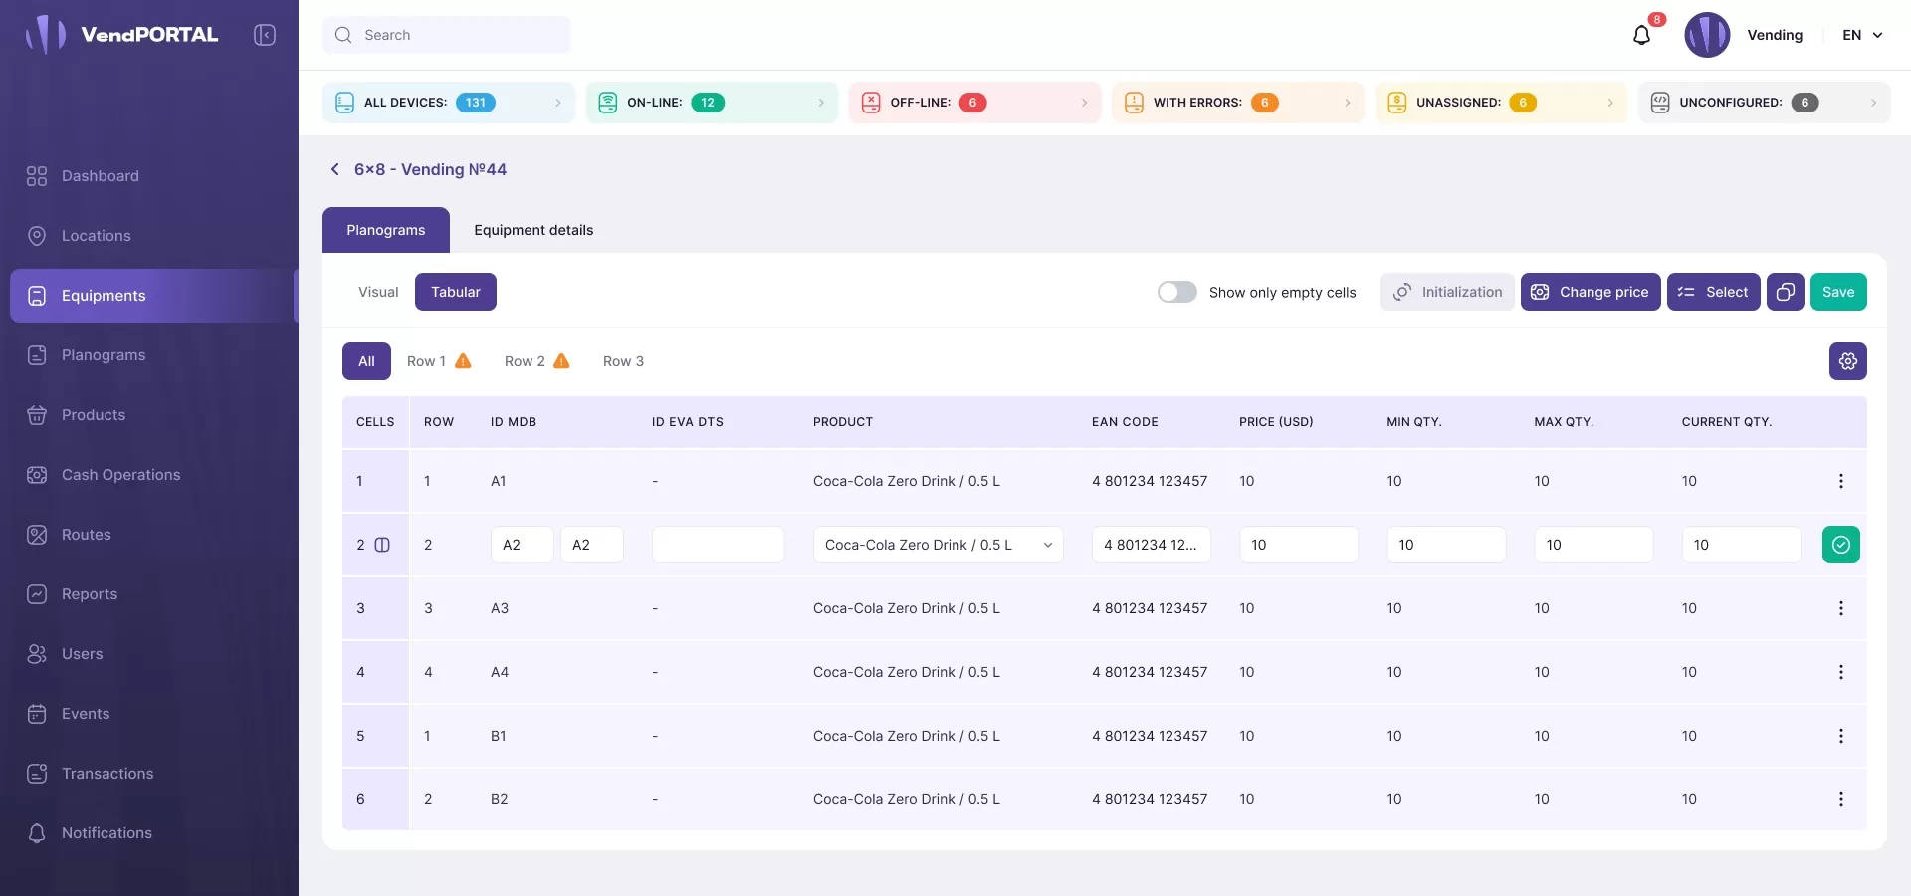Click the split cell icon in row 2
This screenshot has height=896, width=1911.
(x=382, y=545)
